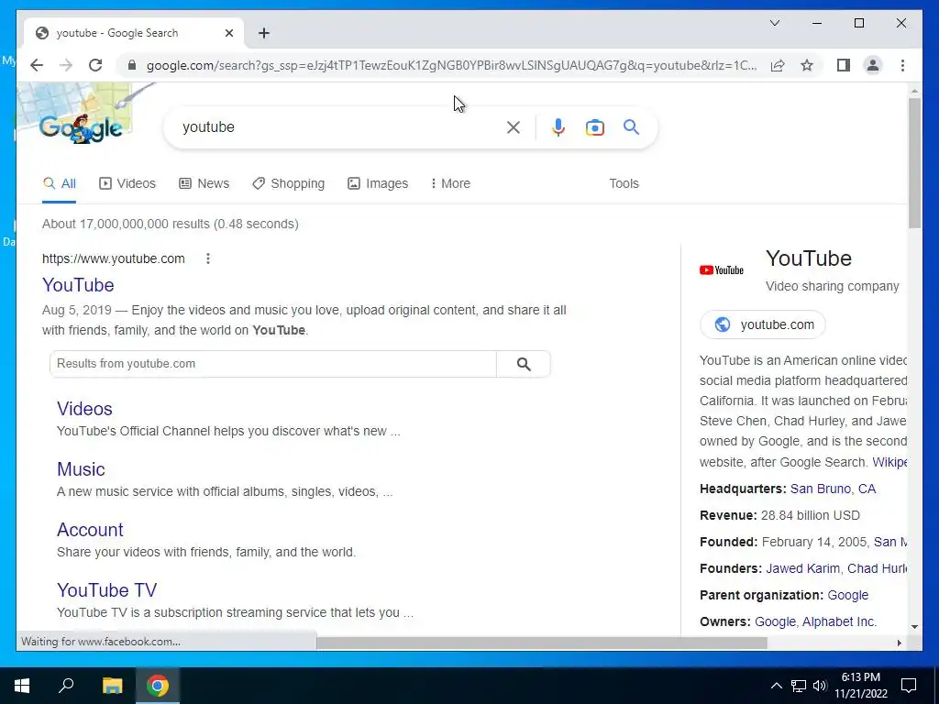Open the YouTube main result link
939x704 pixels.
78,285
